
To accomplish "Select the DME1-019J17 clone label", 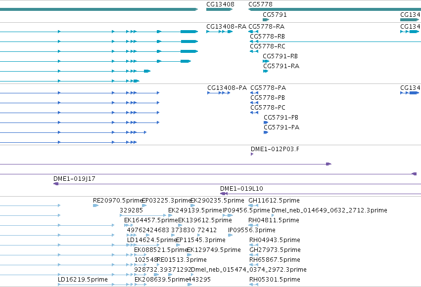I will click(74, 179).
